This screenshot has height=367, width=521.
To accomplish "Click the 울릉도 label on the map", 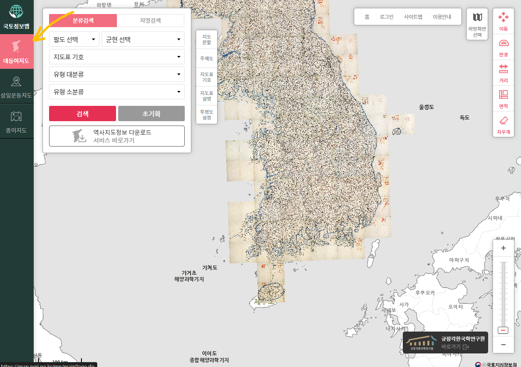I will click(426, 107).
